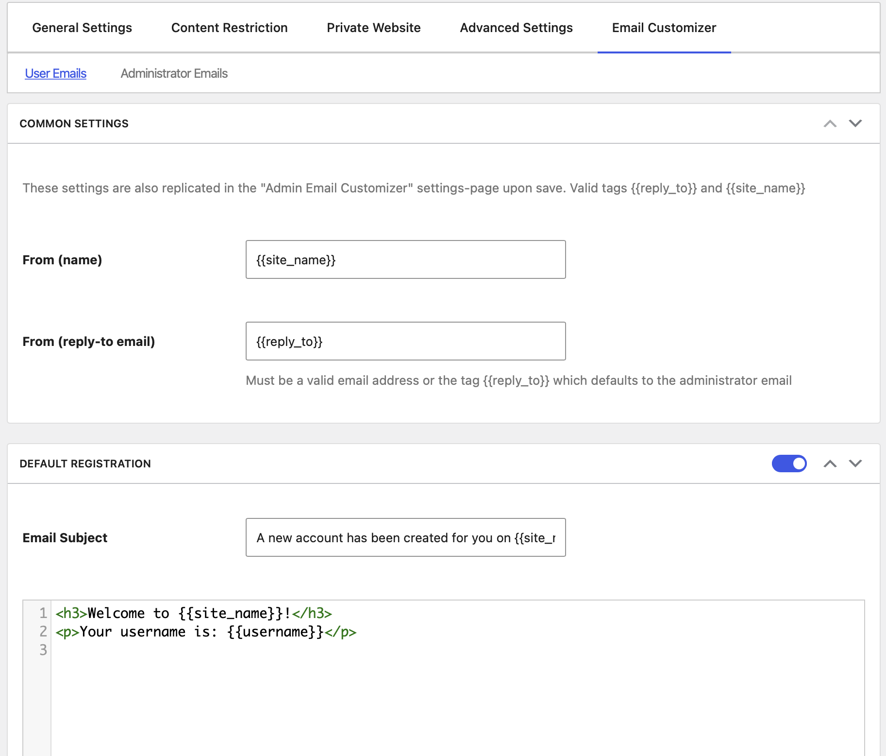
Task: Click the 'These settings are also replicated' note
Action: point(414,188)
